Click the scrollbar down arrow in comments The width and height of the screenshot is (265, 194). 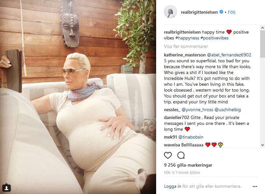click(262, 145)
